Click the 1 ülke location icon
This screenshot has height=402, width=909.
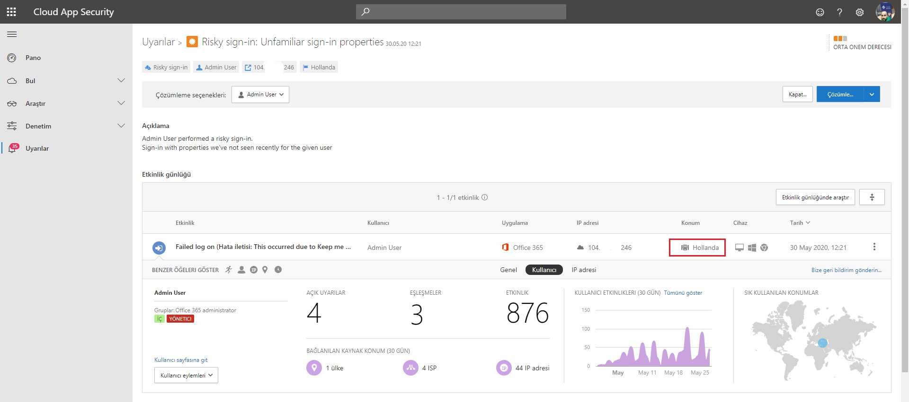[314, 368]
